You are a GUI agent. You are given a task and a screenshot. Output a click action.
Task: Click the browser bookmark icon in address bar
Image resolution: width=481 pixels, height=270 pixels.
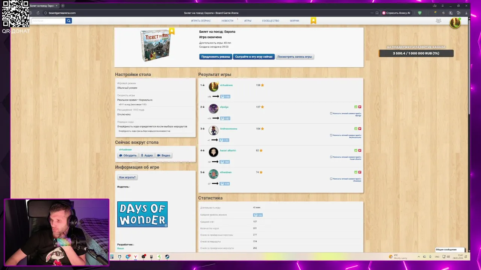pos(377,13)
